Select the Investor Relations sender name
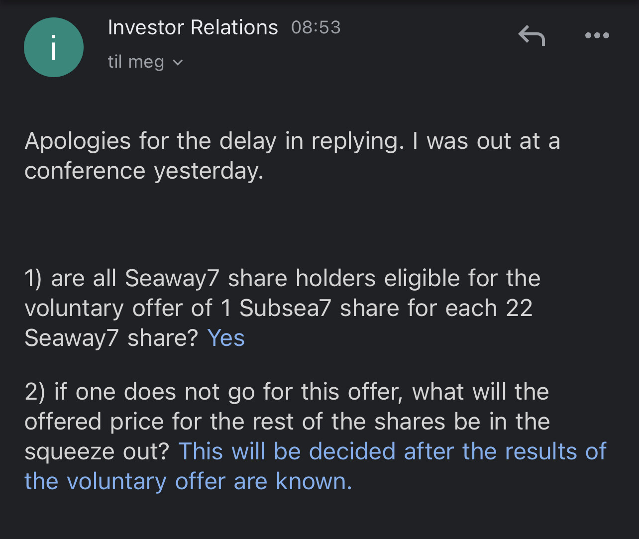Viewport: 639px width, 539px height. pos(193,27)
